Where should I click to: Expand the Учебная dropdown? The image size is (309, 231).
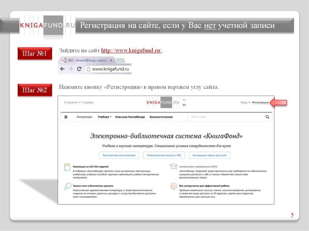coord(104,117)
